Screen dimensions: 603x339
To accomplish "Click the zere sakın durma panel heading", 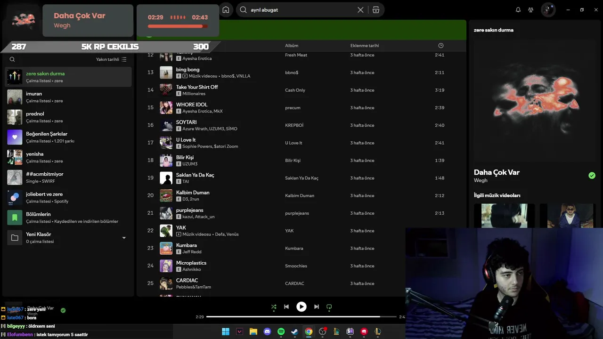I will click(494, 30).
